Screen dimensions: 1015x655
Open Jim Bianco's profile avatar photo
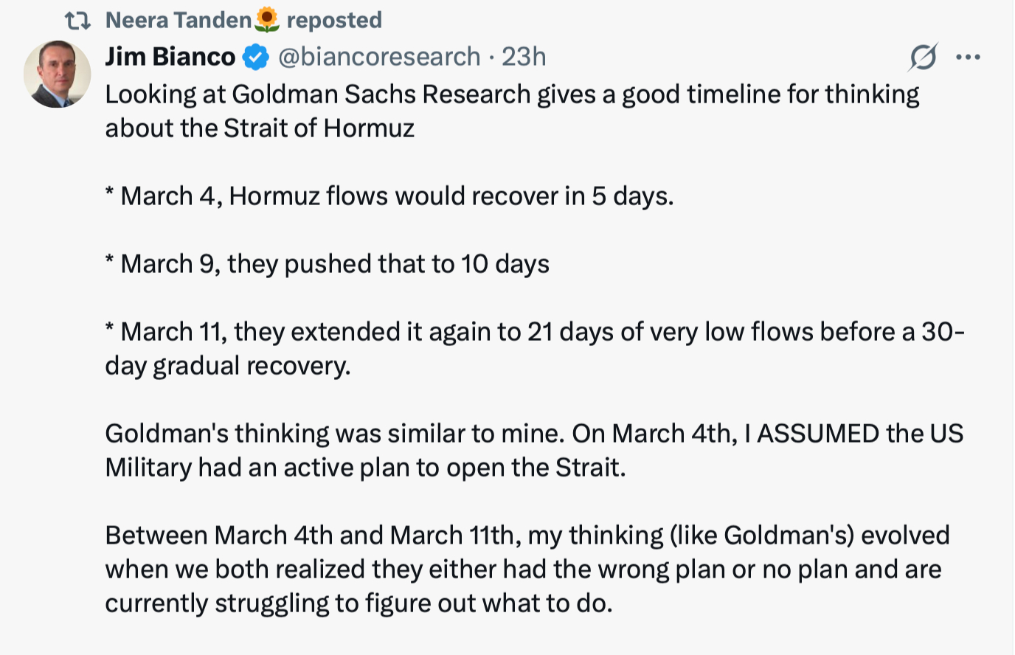pos(58,74)
